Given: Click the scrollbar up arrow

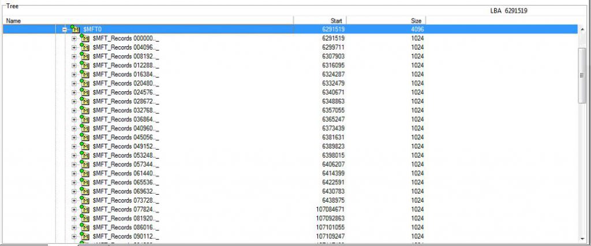Looking at the screenshot, I should click(x=582, y=29).
